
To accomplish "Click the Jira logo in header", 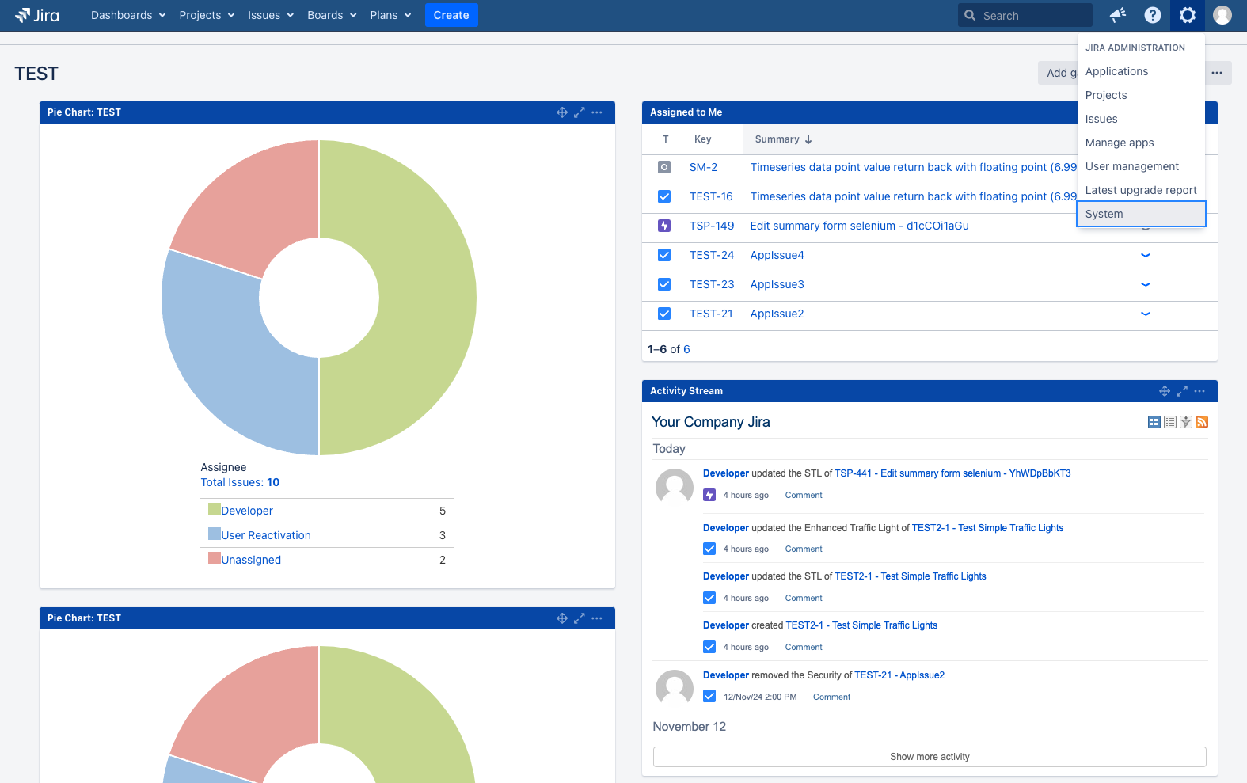I will click(x=37, y=15).
